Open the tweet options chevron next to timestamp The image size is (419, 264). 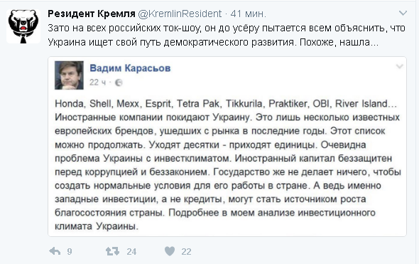pos(403,13)
